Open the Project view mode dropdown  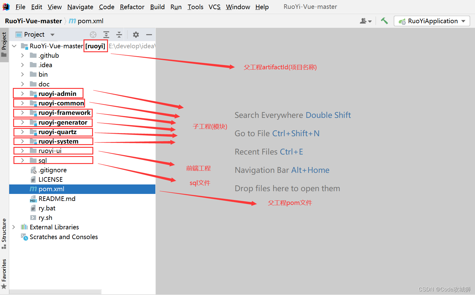(52, 35)
